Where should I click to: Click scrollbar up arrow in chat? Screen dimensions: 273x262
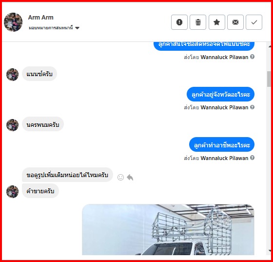(270, 46)
